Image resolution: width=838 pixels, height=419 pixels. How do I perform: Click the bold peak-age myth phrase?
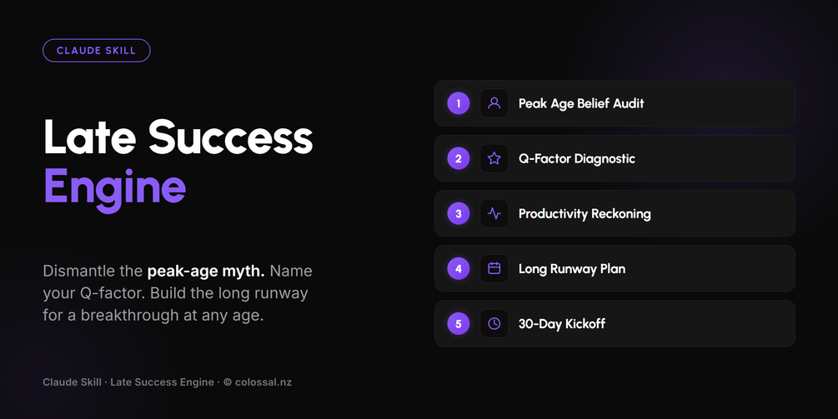tap(206, 272)
